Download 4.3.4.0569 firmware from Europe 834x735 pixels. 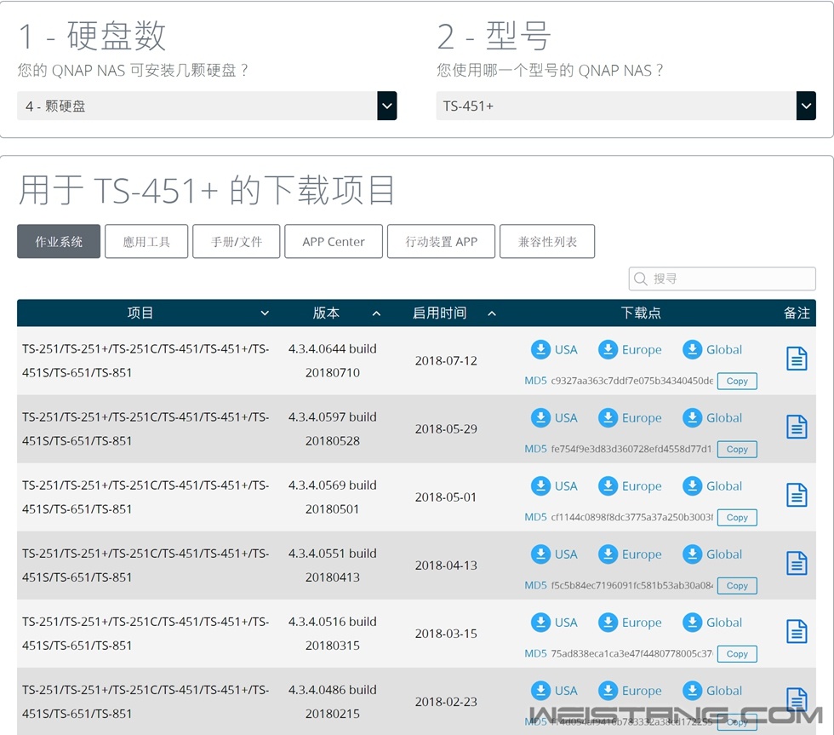pos(630,486)
